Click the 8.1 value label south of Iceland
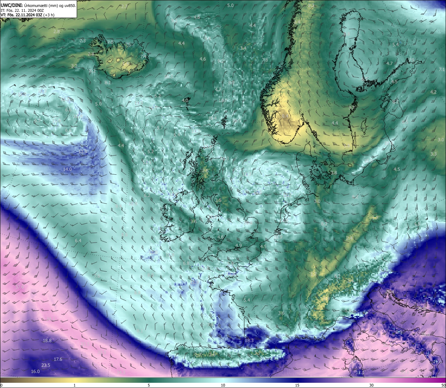 point(108,83)
